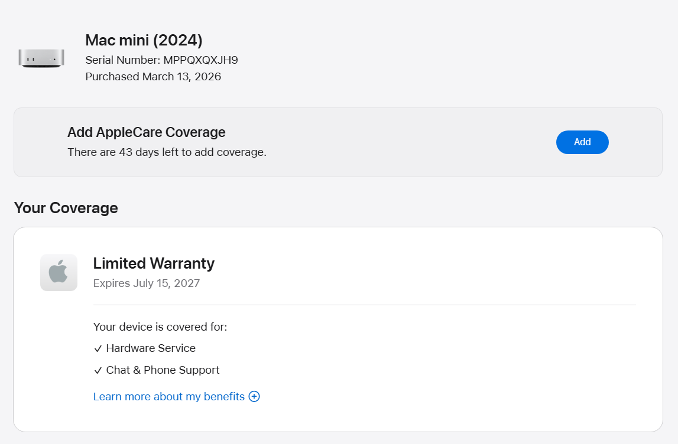Expand benefits via the plus circle icon

point(254,397)
